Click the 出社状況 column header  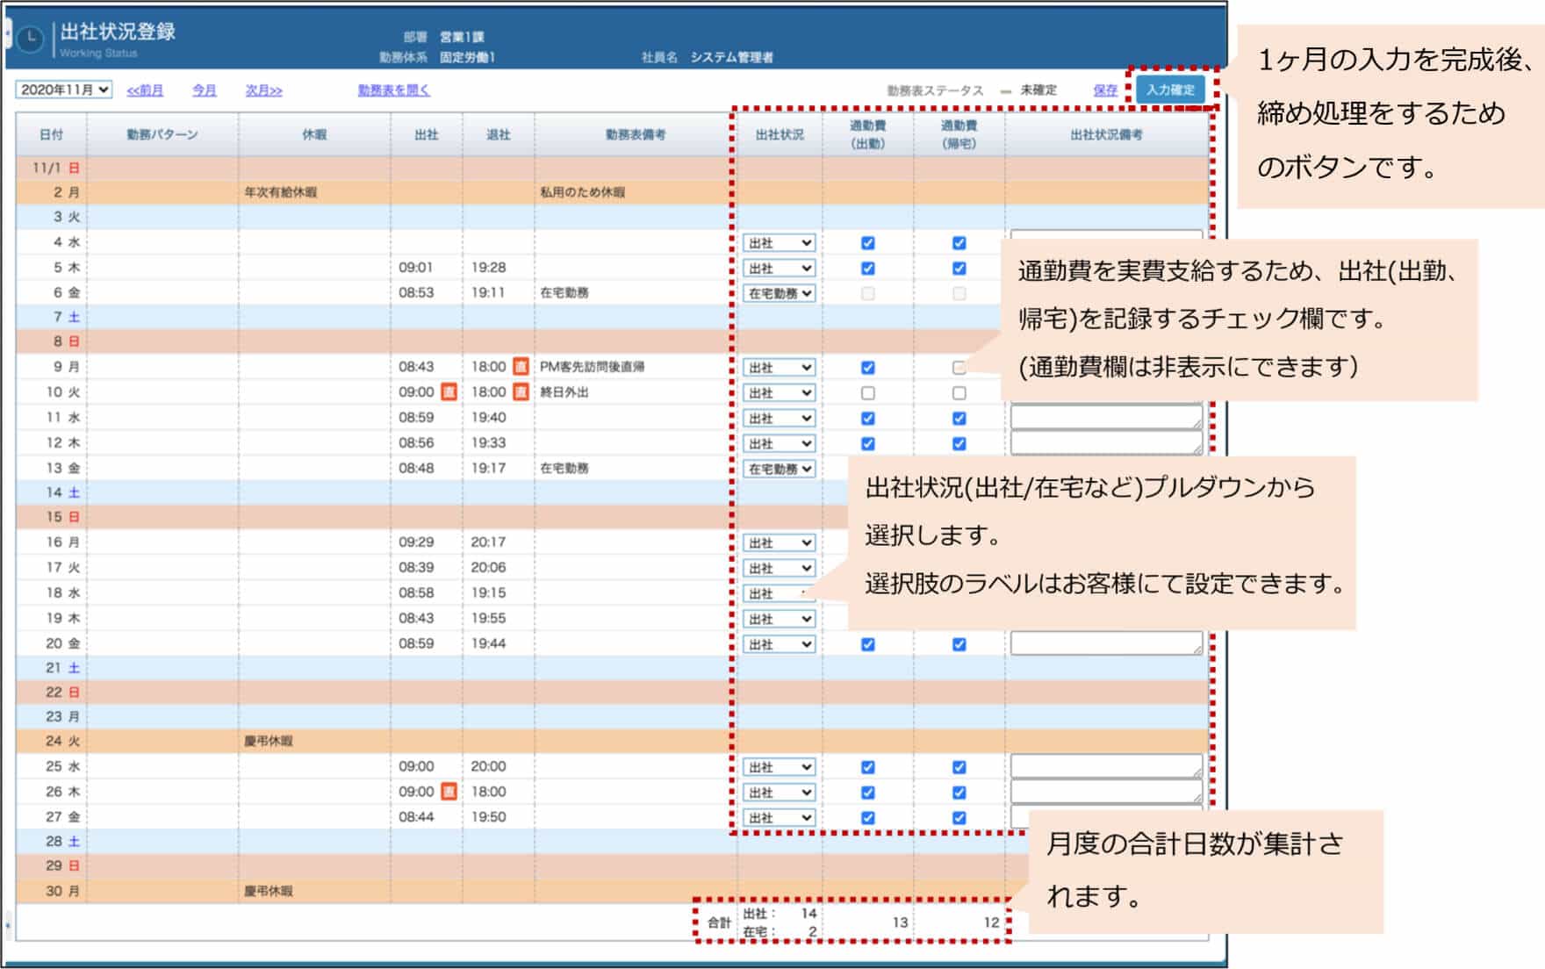click(x=779, y=134)
